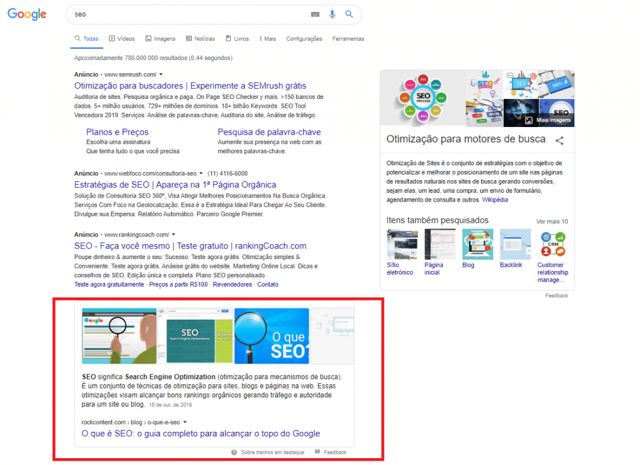
Task: Open Configurações
Action: click(304, 39)
